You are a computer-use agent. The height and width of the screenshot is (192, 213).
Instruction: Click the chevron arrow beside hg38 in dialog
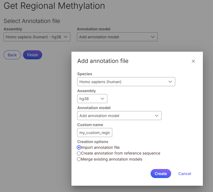click(x=102, y=99)
